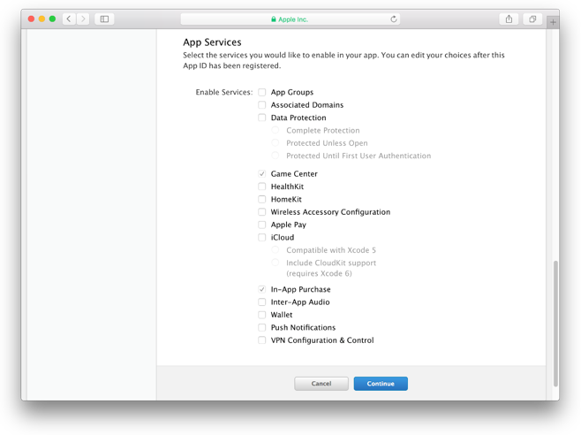Tick Push Notifications checkbox
This screenshot has width=581, height=435.
262,327
